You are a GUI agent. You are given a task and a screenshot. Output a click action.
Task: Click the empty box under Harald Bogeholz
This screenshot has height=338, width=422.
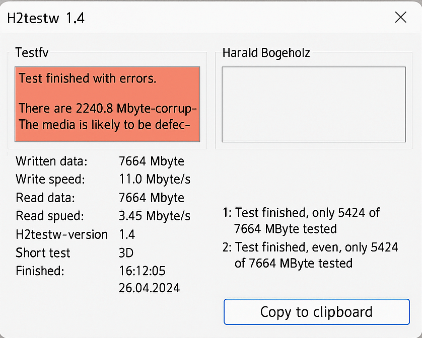coord(313,105)
